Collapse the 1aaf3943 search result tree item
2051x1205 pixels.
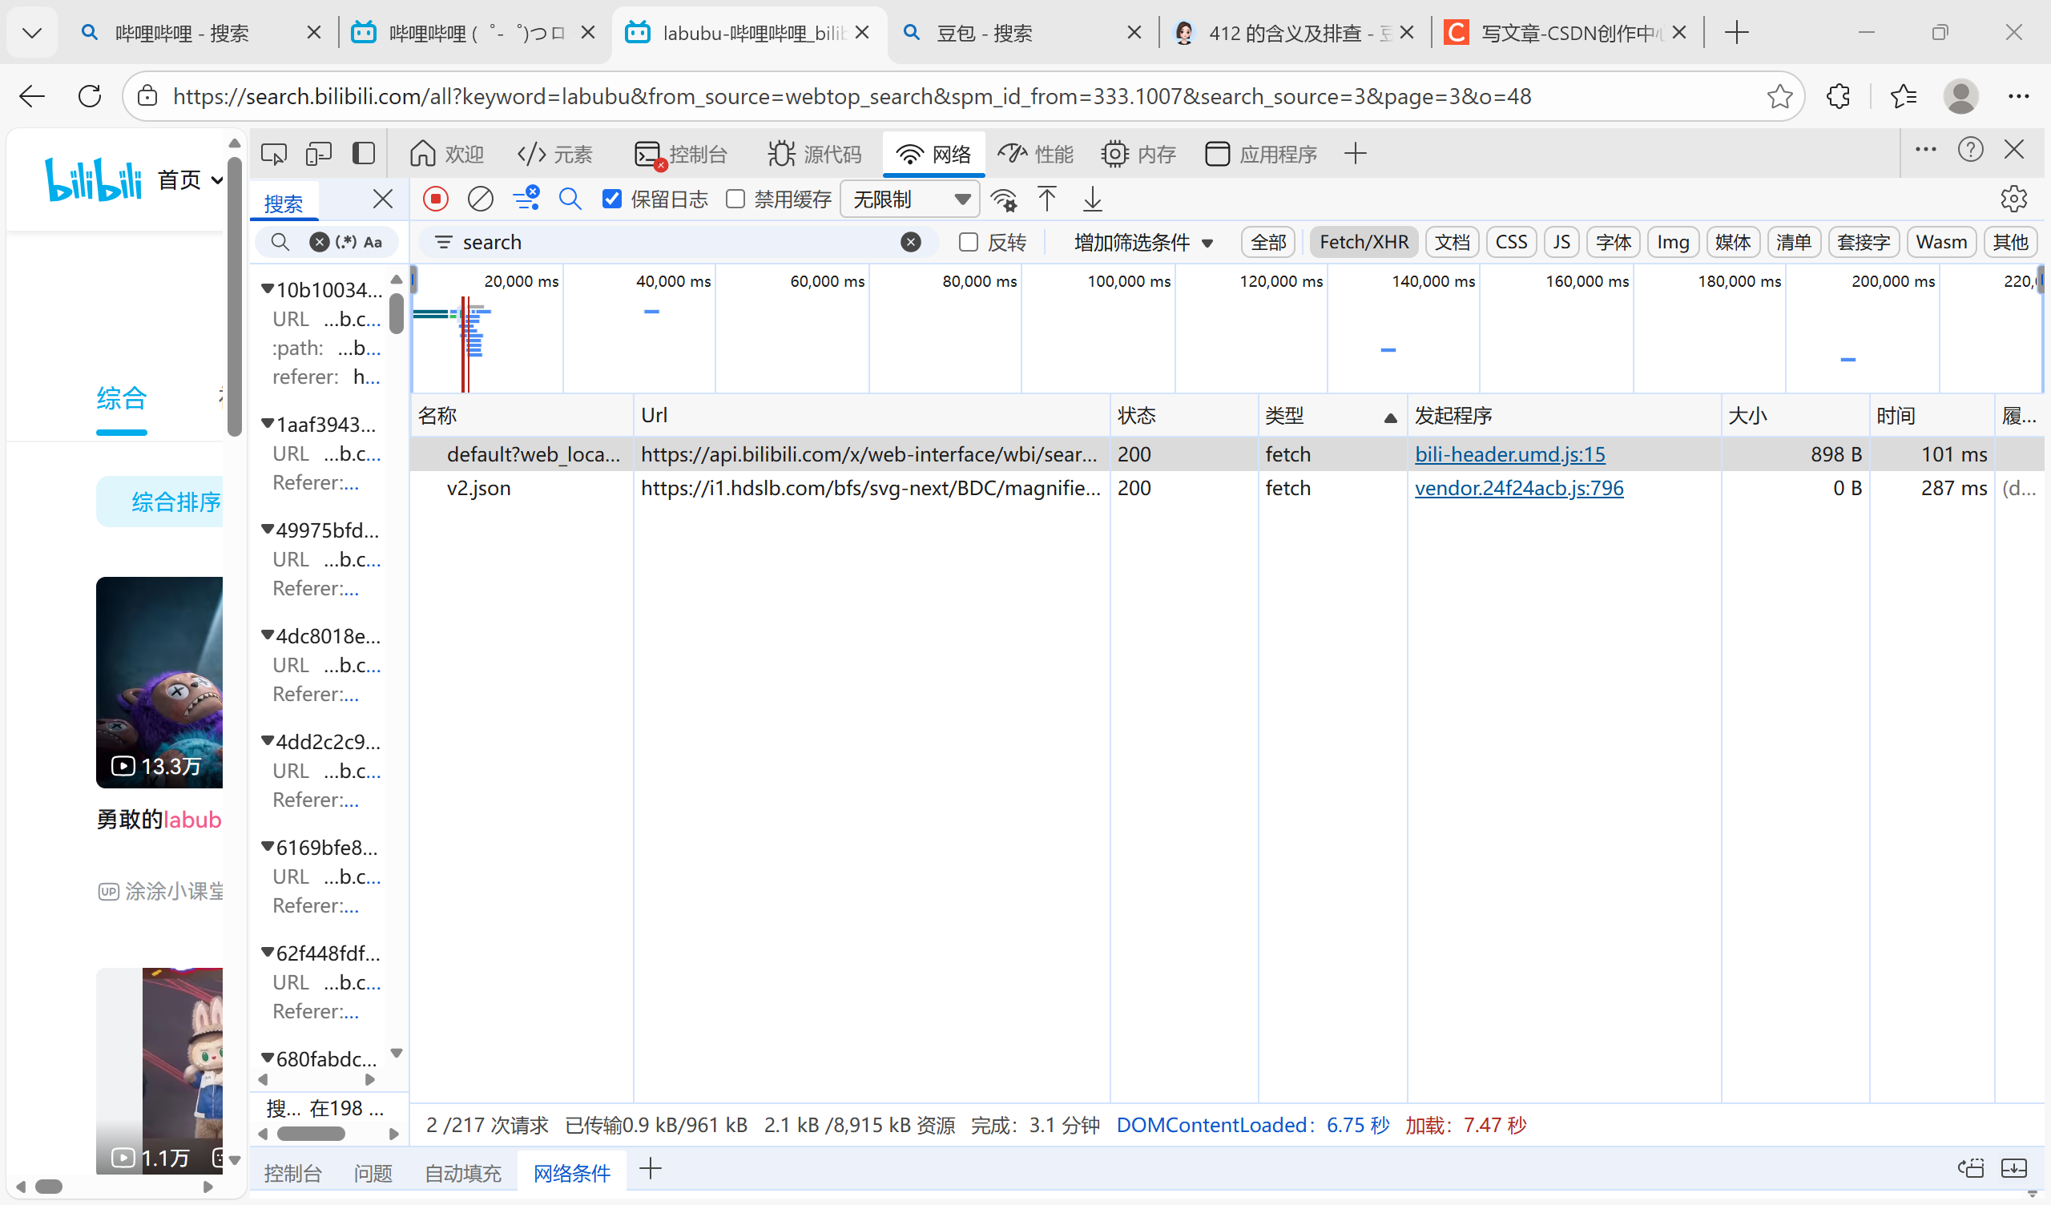[x=267, y=423]
